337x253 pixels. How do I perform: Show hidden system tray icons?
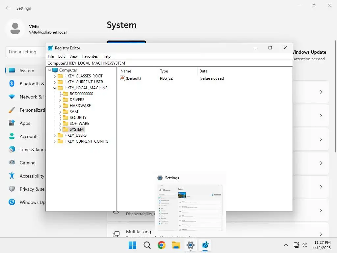pyautogui.click(x=286, y=245)
